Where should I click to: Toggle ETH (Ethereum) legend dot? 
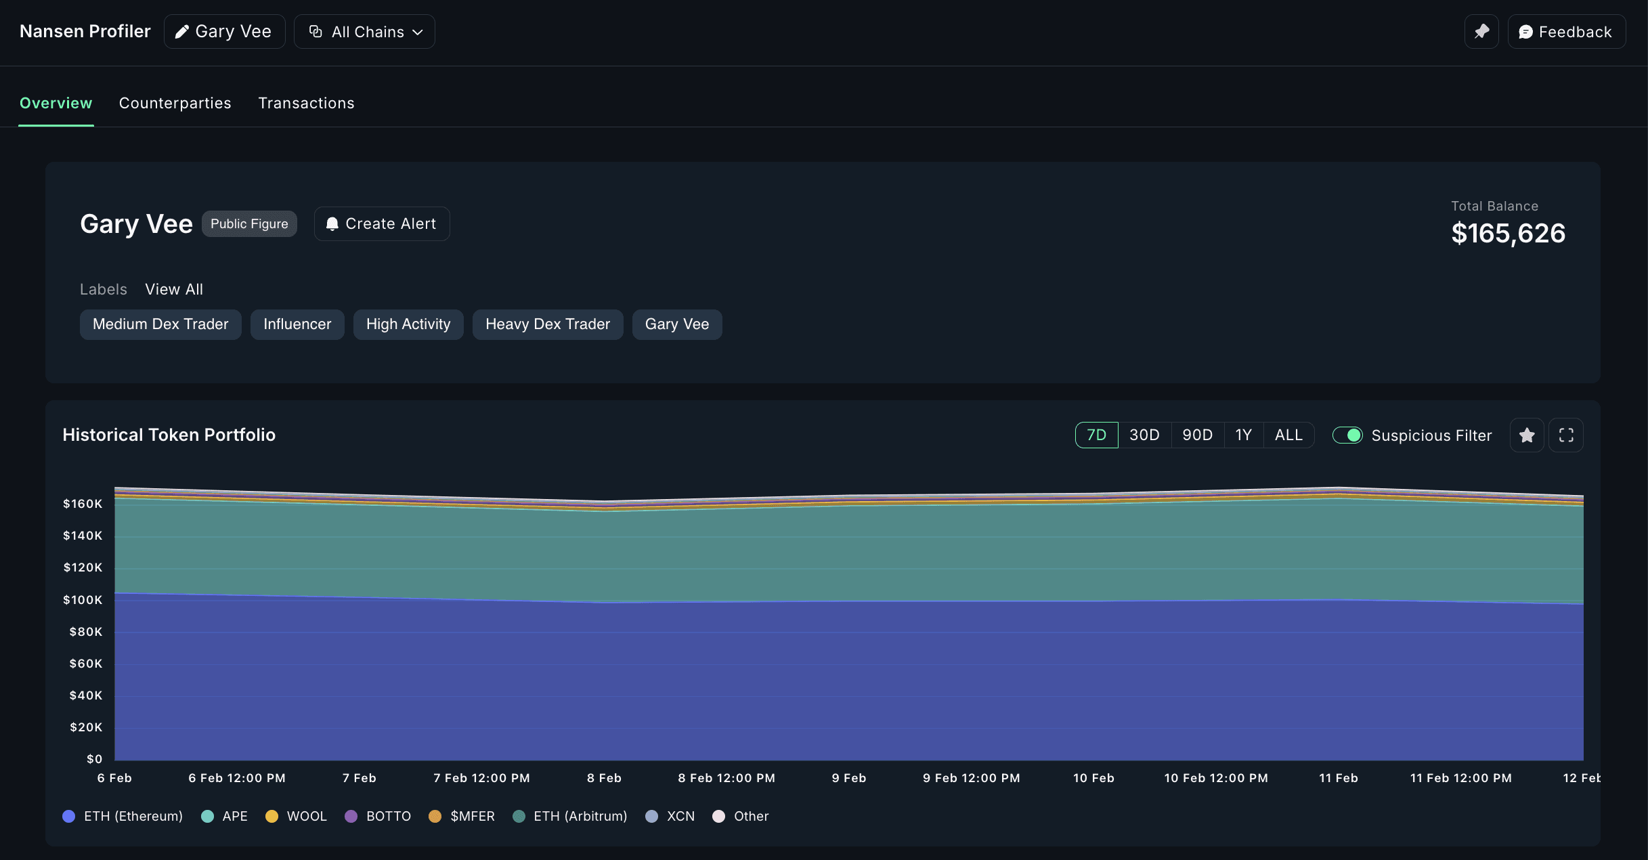coord(69,816)
